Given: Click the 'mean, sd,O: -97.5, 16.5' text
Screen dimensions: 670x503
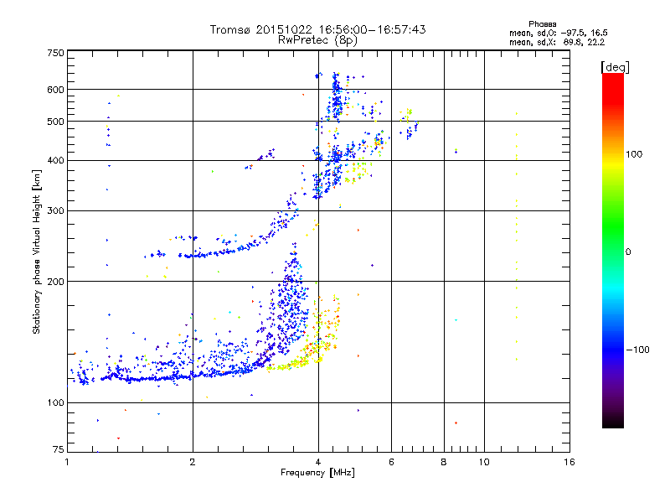Looking at the screenshot, I should pos(558,33).
